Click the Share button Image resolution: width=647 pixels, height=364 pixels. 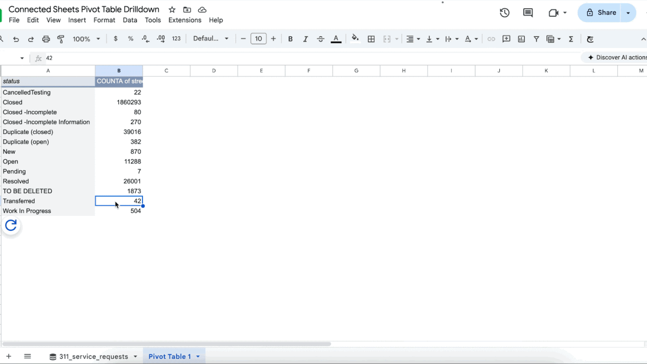pos(600,13)
